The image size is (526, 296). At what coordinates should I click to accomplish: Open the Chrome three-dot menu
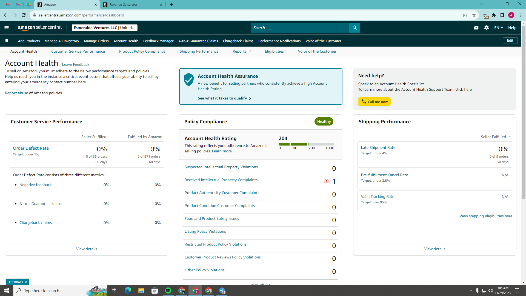520,15
